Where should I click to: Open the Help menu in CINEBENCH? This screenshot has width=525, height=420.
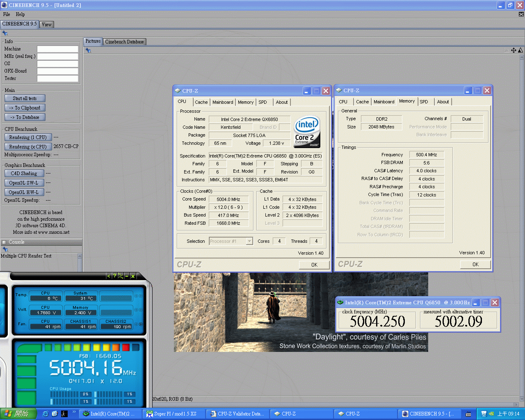(x=20, y=14)
